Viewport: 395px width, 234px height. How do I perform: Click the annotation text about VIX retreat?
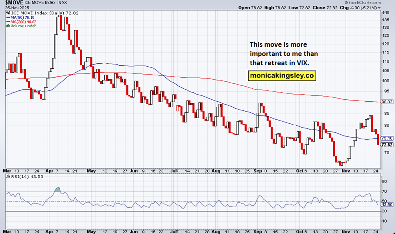(284, 53)
